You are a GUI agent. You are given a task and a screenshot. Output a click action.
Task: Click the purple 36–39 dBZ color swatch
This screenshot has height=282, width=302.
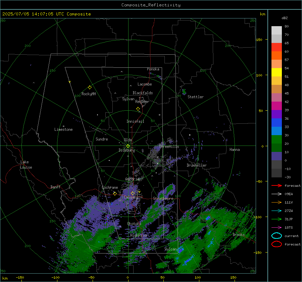[276, 114]
